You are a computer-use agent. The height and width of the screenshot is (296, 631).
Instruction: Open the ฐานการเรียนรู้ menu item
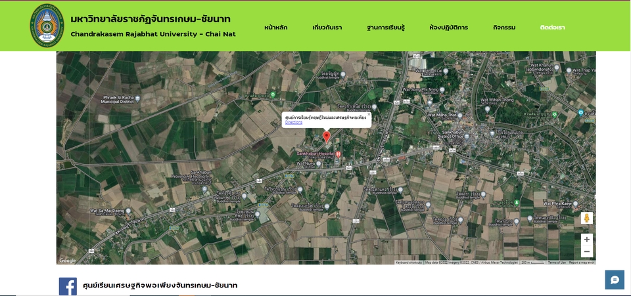pos(386,28)
